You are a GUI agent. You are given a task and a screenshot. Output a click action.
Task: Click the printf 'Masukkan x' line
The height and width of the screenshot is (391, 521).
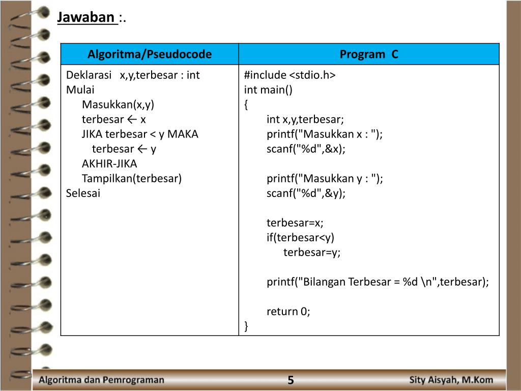pos(325,134)
